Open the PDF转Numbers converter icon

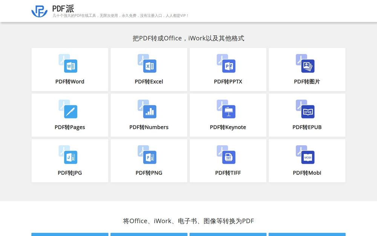(x=147, y=109)
